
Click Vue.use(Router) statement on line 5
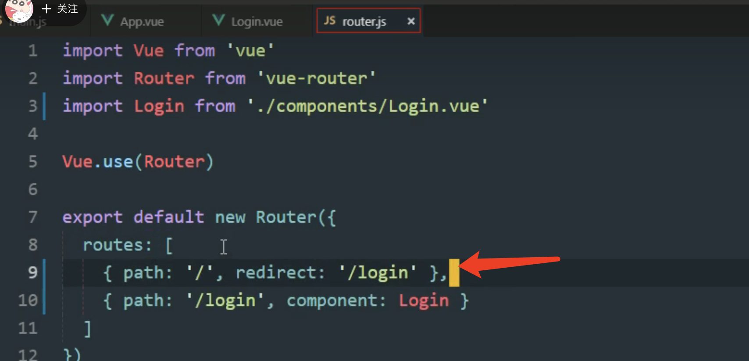click(138, 162)
